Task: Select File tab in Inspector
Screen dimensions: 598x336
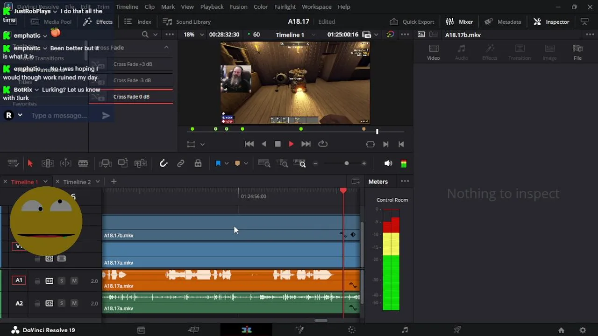Action: point(578,52)
